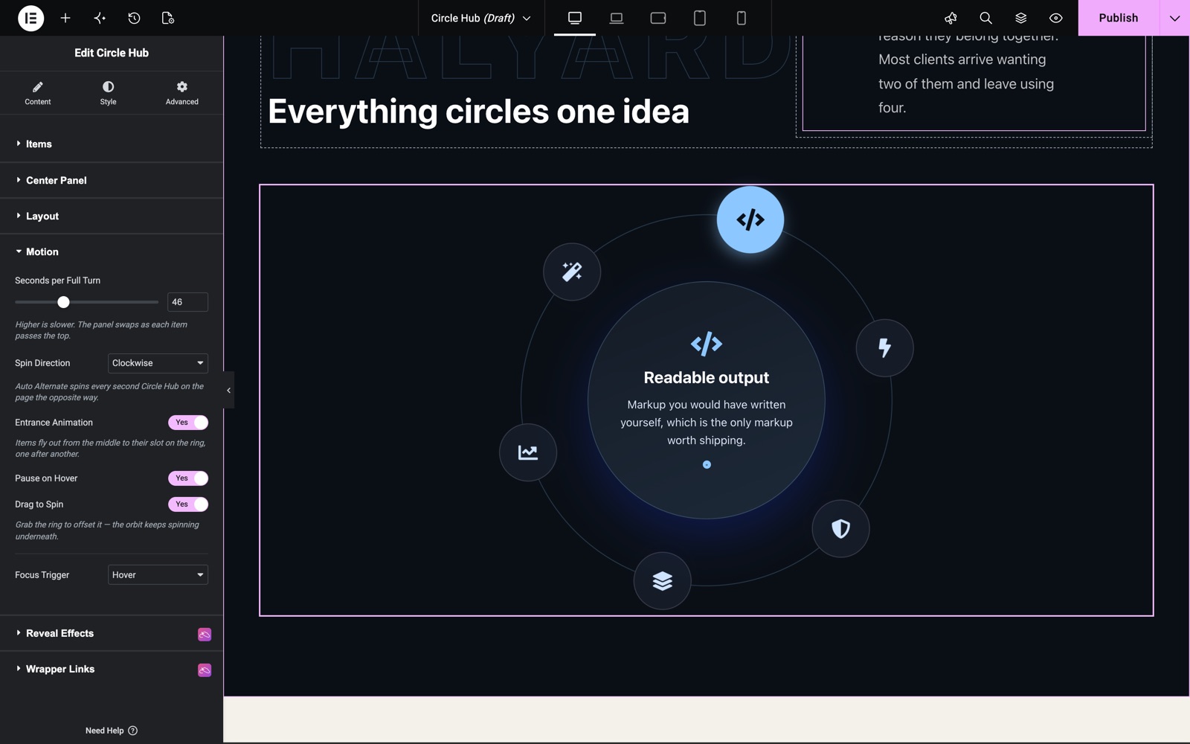Open the AI sparkle icon

[100, 18]
